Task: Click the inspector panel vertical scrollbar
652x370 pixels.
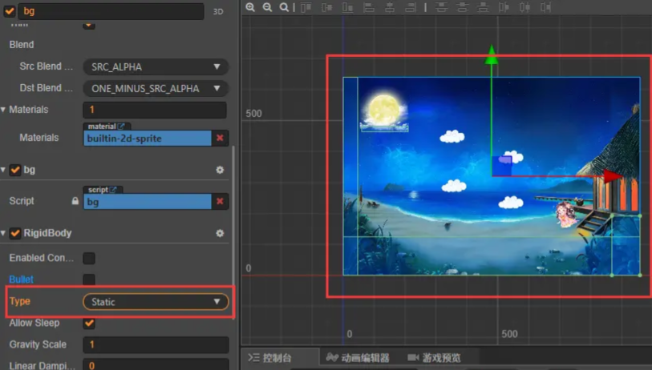Action: pyautogui.click(x=233, y=232)
